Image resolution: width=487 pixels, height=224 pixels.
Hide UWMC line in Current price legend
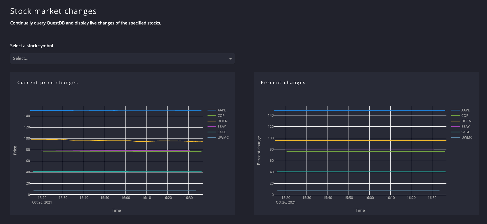(x=223, y=138)
